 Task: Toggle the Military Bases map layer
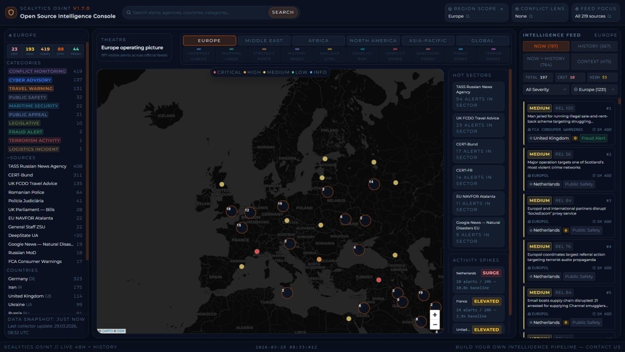point(297,55)
